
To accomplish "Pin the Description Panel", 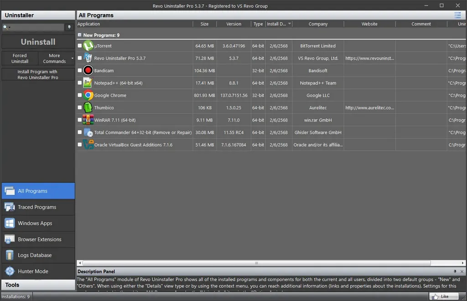I will tap(455, 271).
